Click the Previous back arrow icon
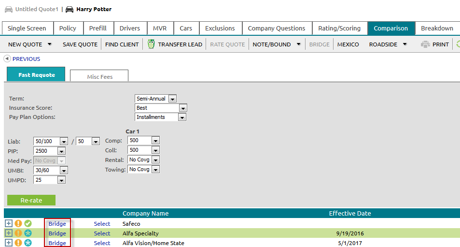Screen dimensions: 460x247 7,59
